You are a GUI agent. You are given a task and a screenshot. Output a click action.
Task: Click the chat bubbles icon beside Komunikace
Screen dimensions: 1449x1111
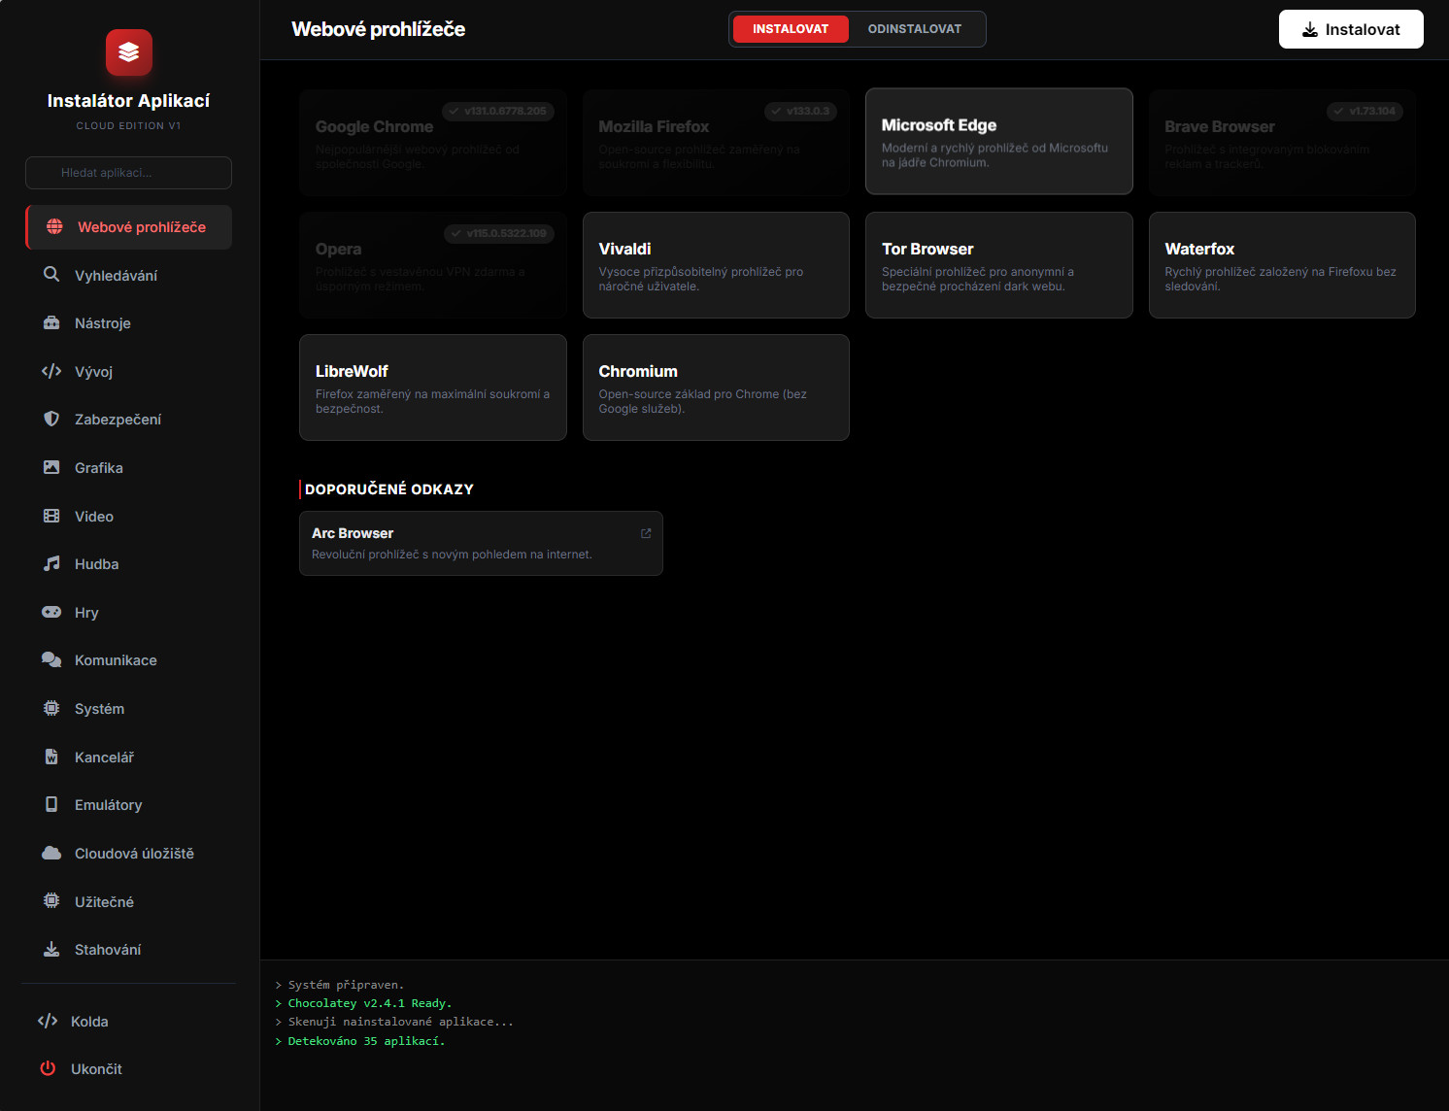[x=51, y=660]
